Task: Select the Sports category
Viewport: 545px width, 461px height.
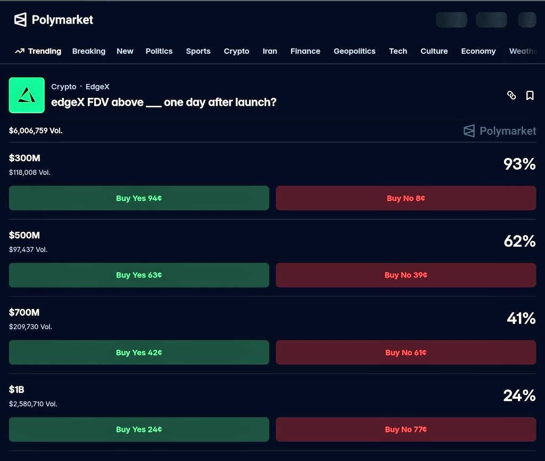Action: pos(198,51)
